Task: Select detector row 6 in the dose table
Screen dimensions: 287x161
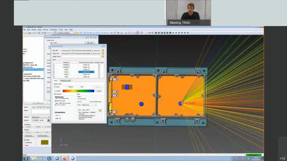Action: tap(78, 76)
